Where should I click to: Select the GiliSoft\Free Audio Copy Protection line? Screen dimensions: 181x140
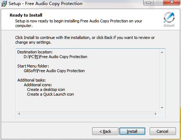pyautogui.click(x=54, y=71)
